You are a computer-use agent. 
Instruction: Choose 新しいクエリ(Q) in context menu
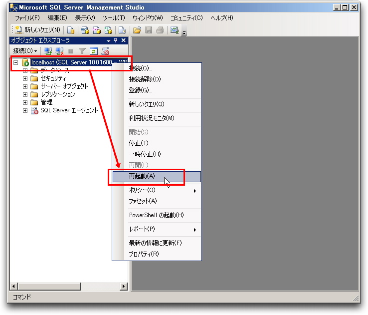tap(157, 104)
